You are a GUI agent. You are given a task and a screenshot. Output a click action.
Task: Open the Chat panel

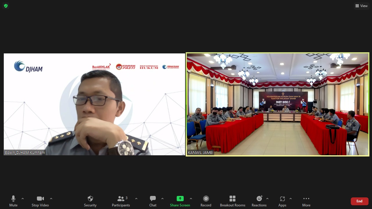(153, 201)
